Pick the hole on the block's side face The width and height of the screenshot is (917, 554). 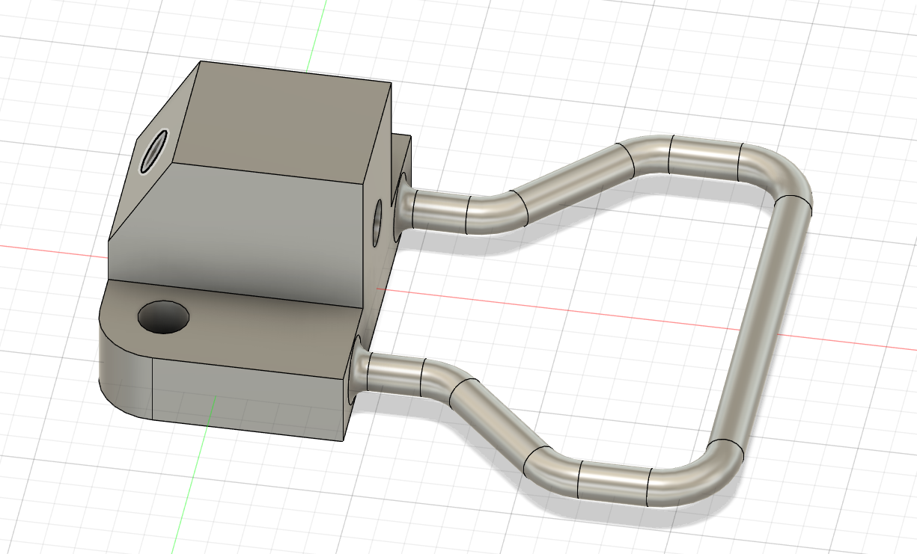tap(377, 222)
